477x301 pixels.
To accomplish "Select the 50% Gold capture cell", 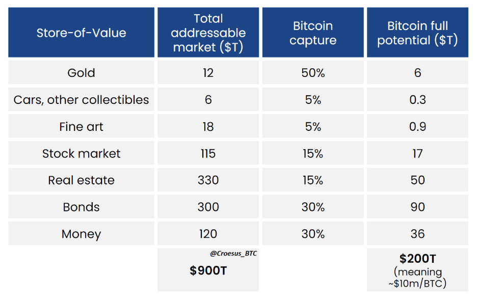I will (313, 72).
